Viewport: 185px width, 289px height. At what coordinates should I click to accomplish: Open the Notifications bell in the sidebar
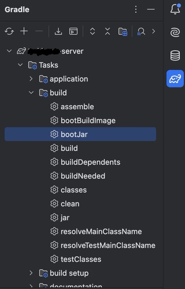[x=175, y=9]
